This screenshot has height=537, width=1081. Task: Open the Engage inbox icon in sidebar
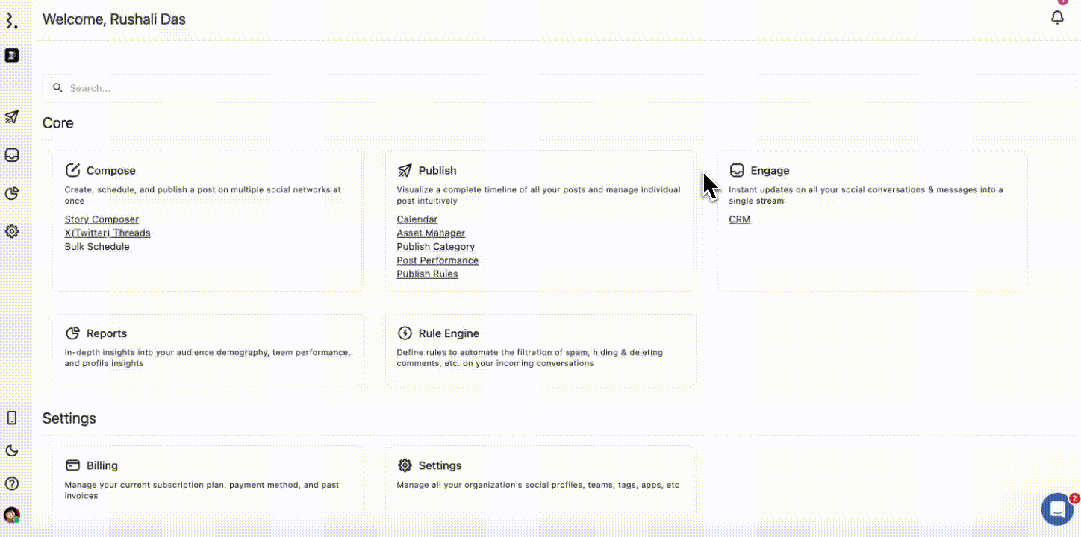coord(11,154)
